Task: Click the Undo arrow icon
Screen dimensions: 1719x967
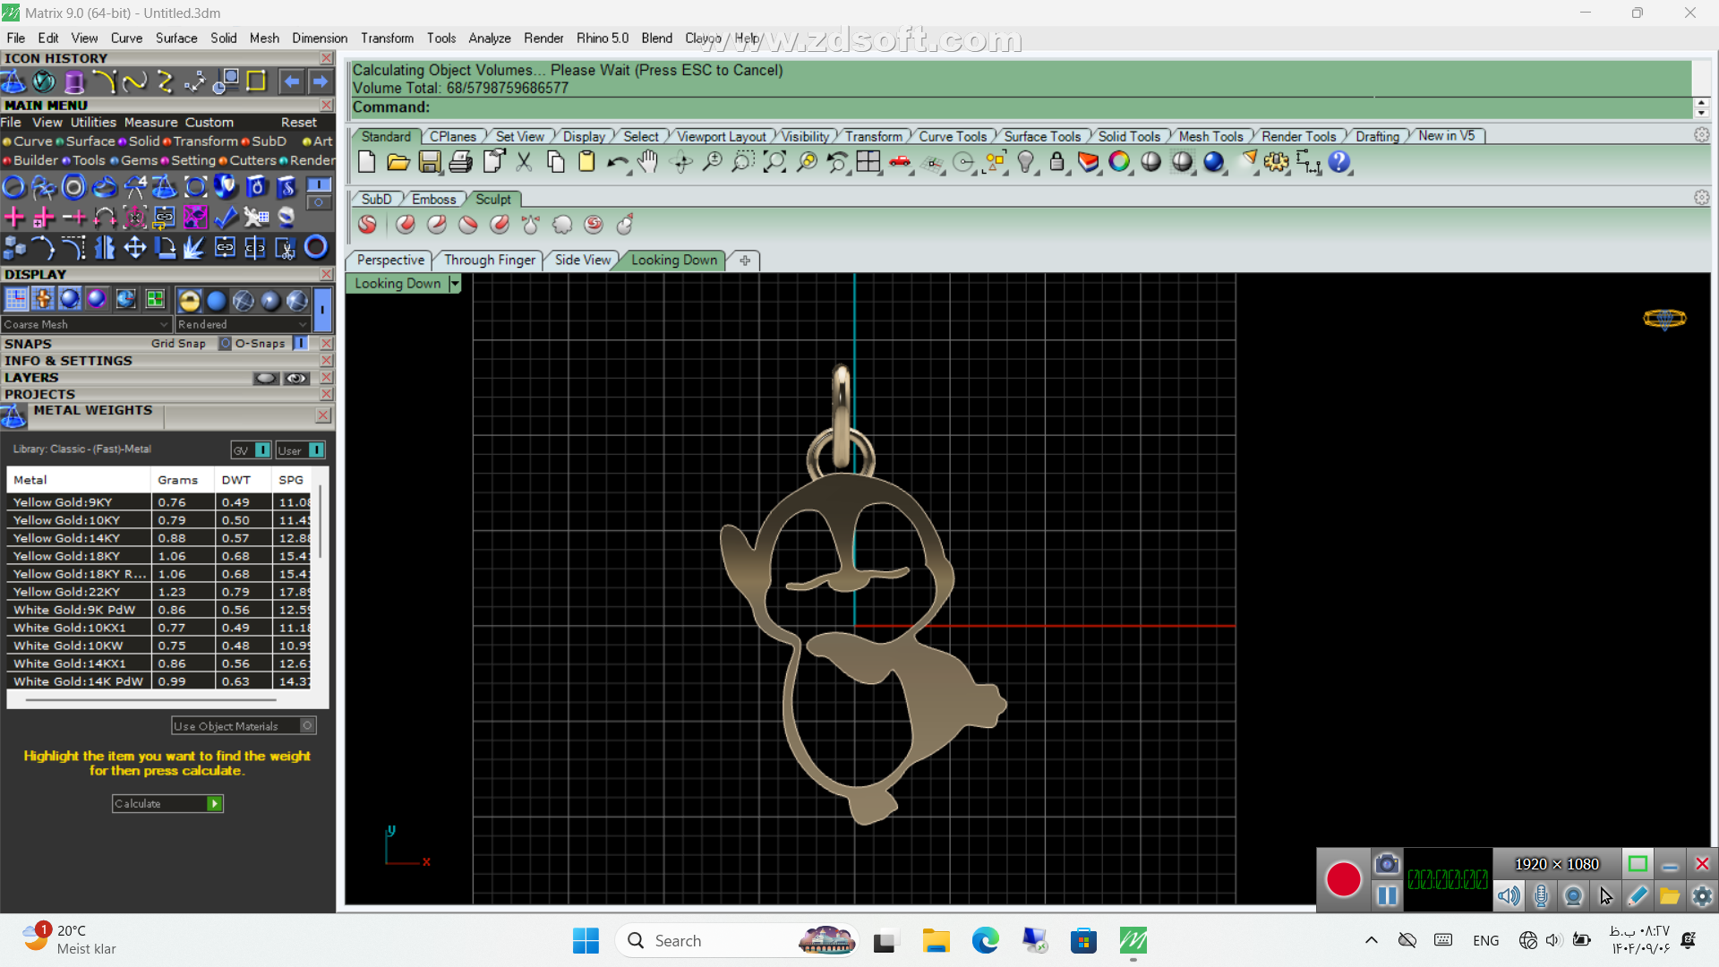Action: pos(616,162)
